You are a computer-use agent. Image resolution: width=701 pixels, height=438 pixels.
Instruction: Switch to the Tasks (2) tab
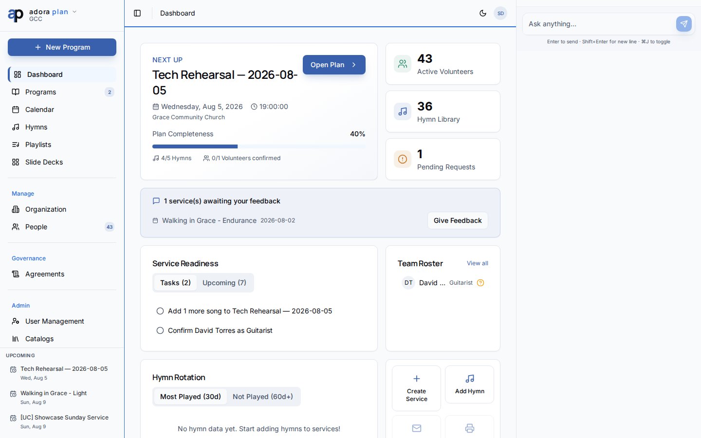tap(175, 283)
